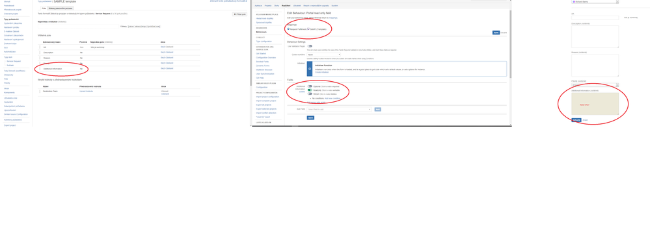The height and width of the screenshot is (235, 650).
Task: Open Export project in the project sidebar
Action: click(x=10, y=125)
